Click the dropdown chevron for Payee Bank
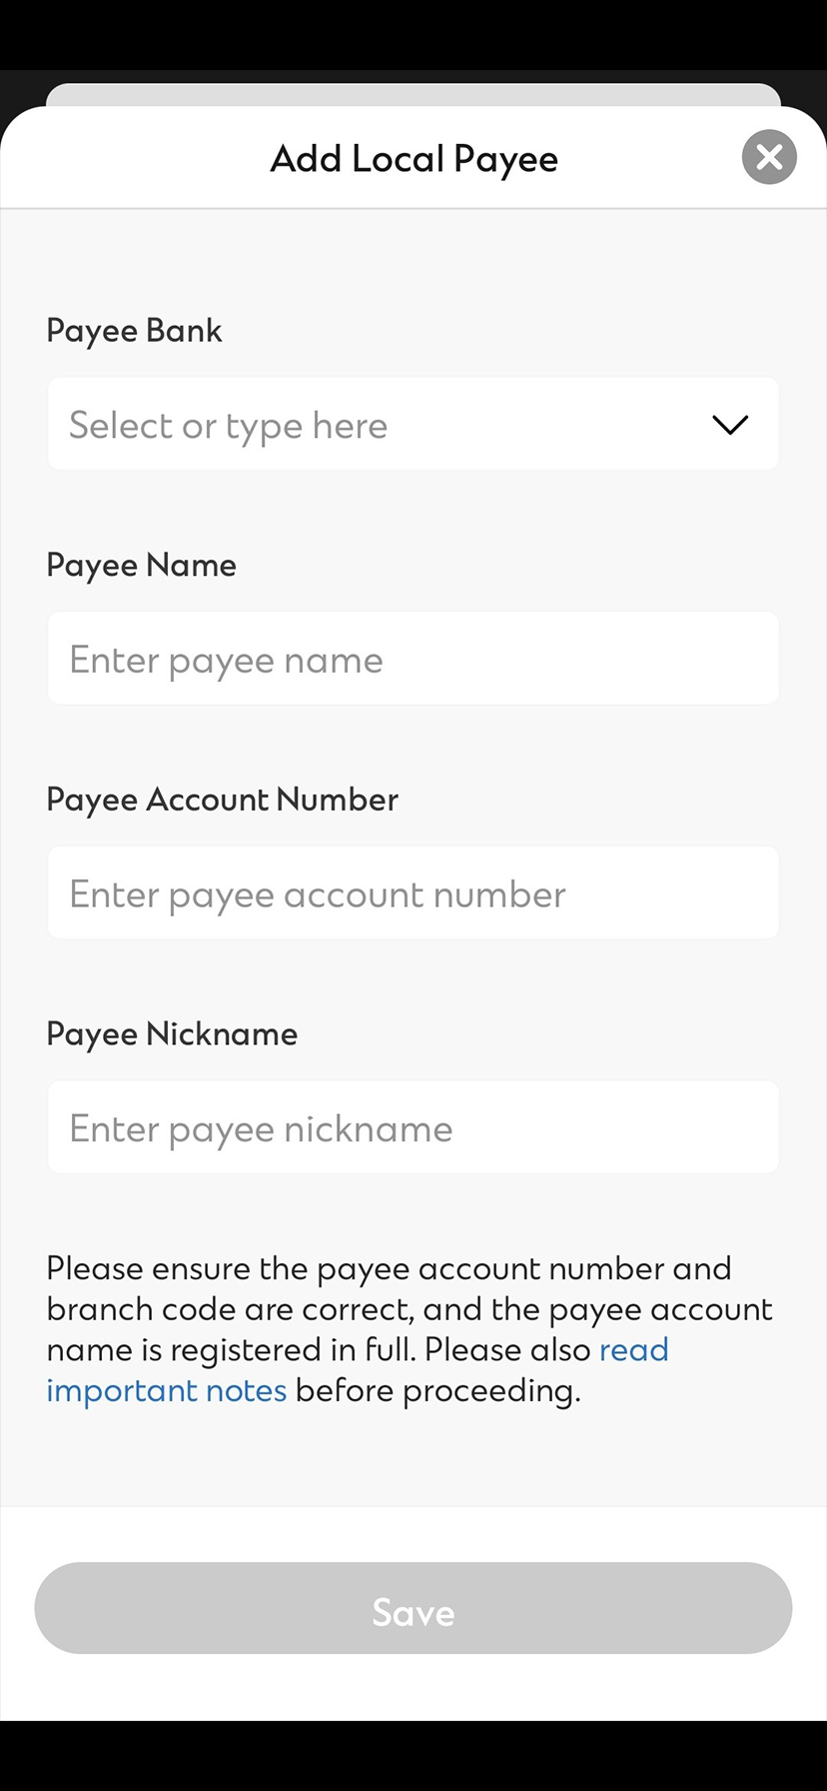 click(x=729, y=424)
